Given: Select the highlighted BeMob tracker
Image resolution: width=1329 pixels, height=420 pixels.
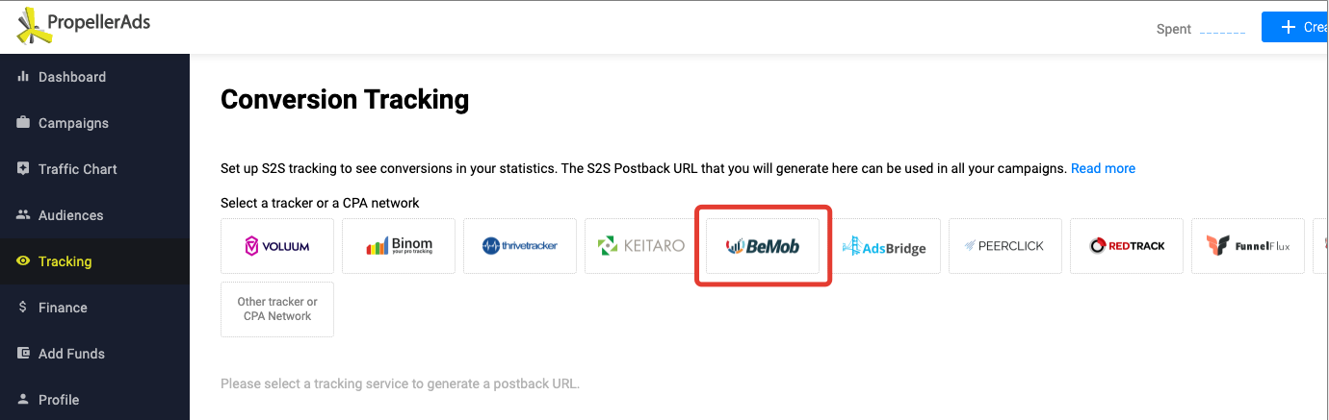Looking at the screenshot, I should click(763, 246).
